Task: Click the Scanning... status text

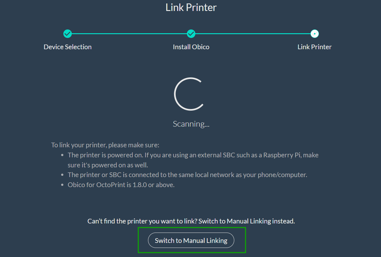Action: click(x=191, y=124)
